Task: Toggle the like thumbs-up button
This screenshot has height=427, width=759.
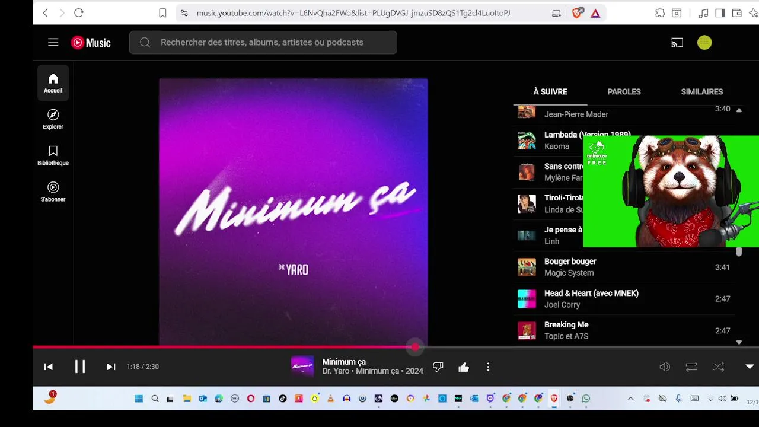Action: (464, 367)
